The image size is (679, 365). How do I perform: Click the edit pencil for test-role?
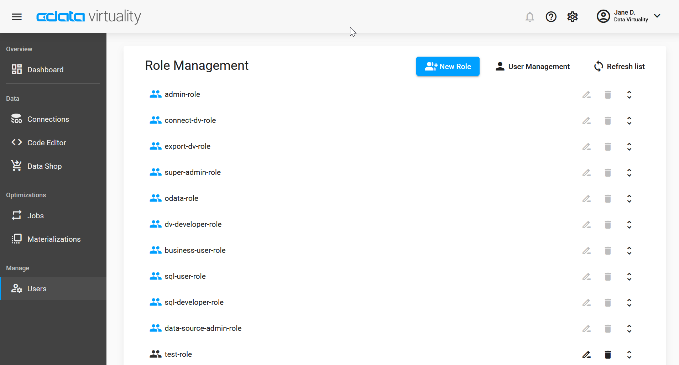[586, 354]
